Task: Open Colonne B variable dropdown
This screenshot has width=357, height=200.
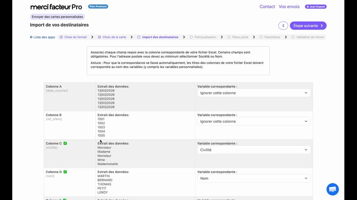Action: [254, 121]
